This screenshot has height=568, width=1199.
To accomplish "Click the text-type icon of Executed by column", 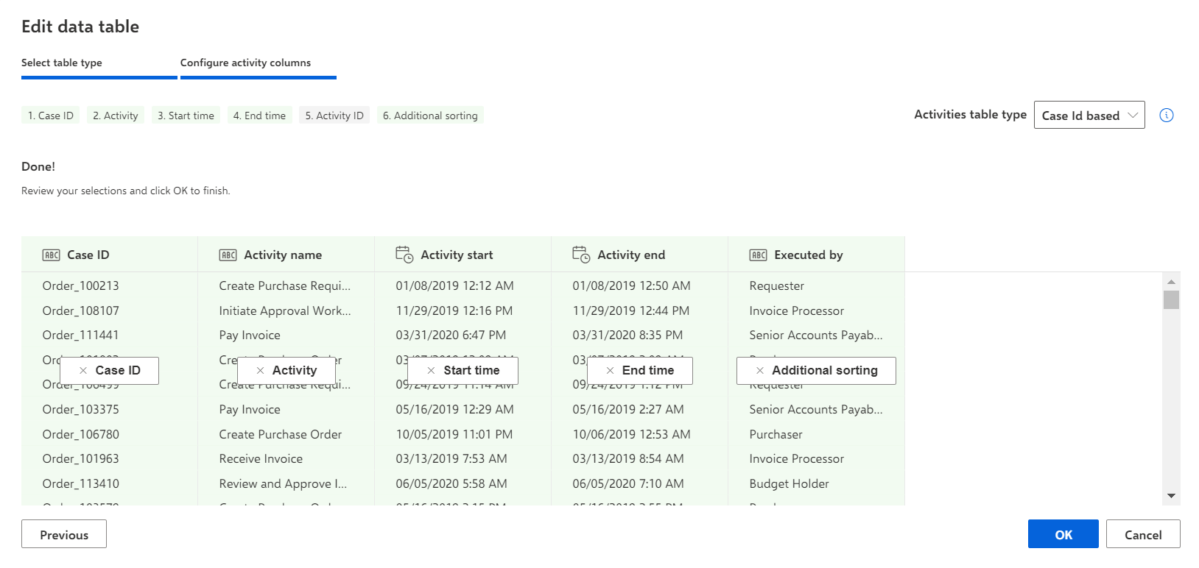I will (758, 255).
